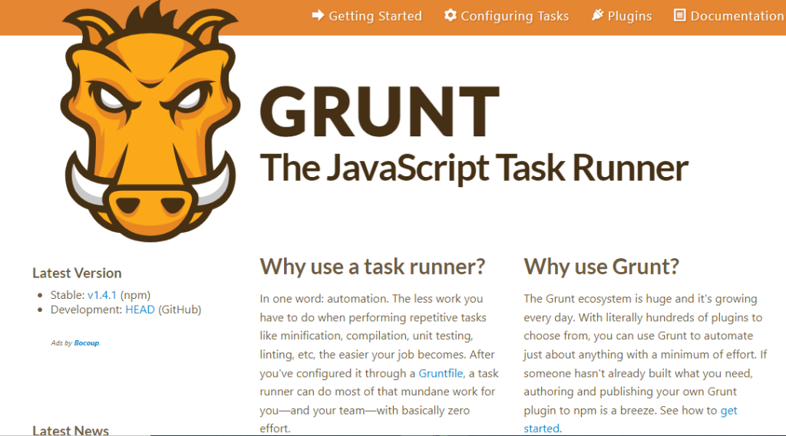Click the Plugins plug icon

[597, 15]
